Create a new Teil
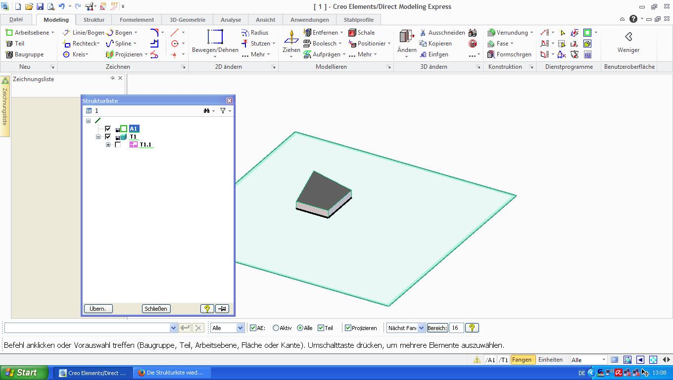The image size is (673, 380). (15, 44)
